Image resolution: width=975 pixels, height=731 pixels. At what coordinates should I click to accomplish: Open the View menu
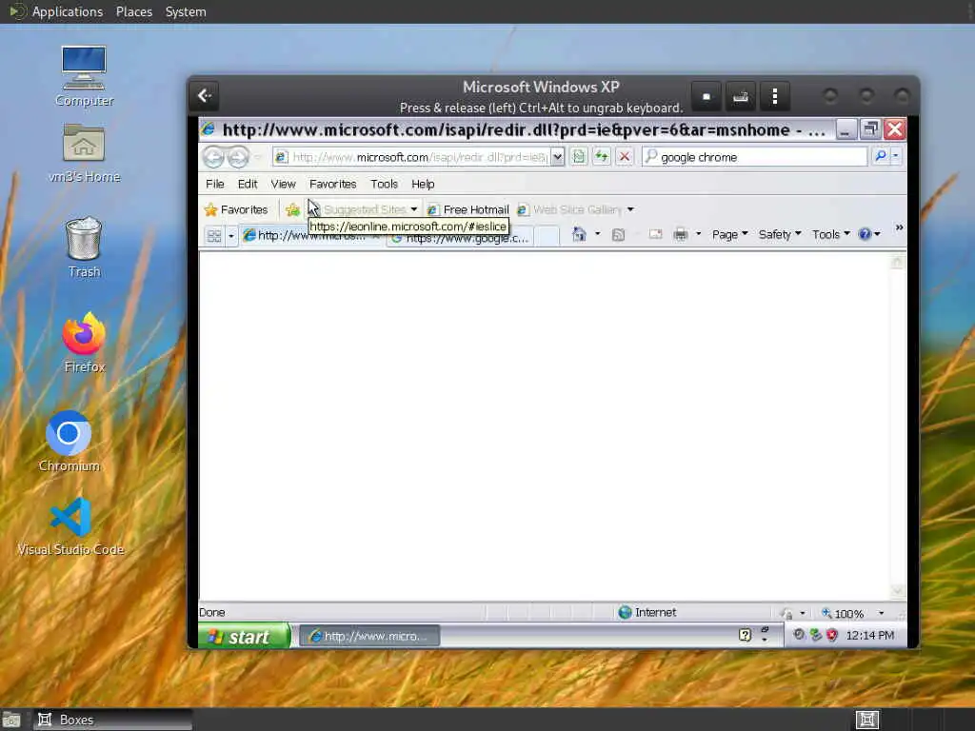coord(283,184)
